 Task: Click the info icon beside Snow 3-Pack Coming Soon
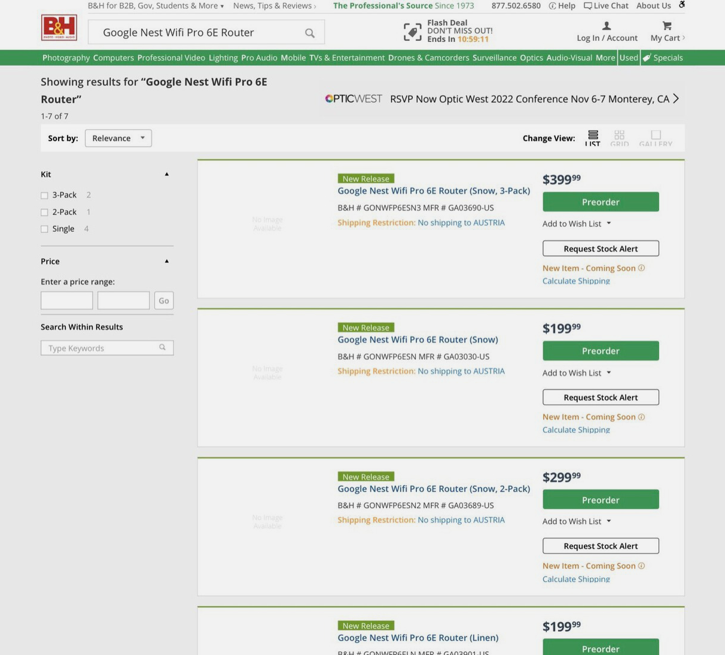tap(641, 268)
